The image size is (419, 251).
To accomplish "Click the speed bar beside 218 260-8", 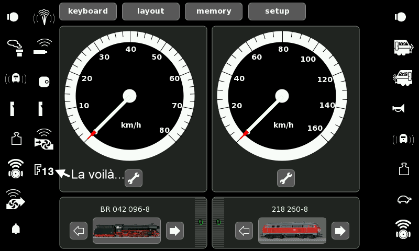I will [x=218, y=223].
